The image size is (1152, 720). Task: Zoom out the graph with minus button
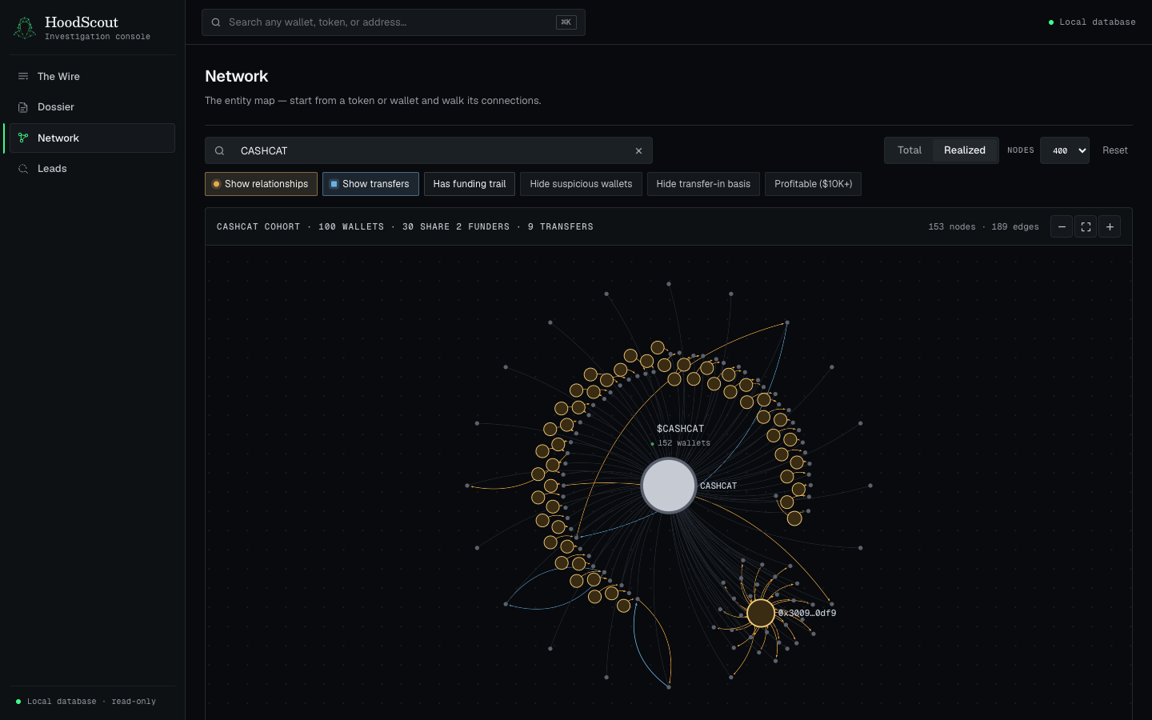[x=1062, y=227]
